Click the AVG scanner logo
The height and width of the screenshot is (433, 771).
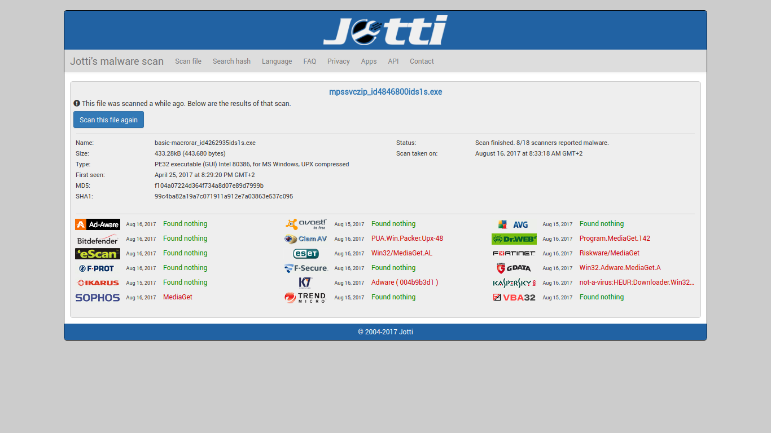click(x=514, y=224)
